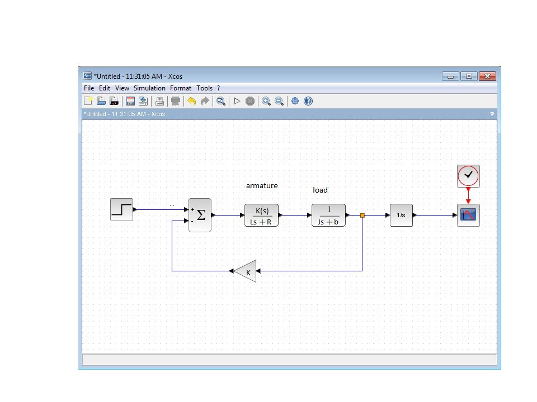Open a diagram file via toolbar
Viewport: 537px width, 402px height.
pyautogui.click(x=101, y=101)
